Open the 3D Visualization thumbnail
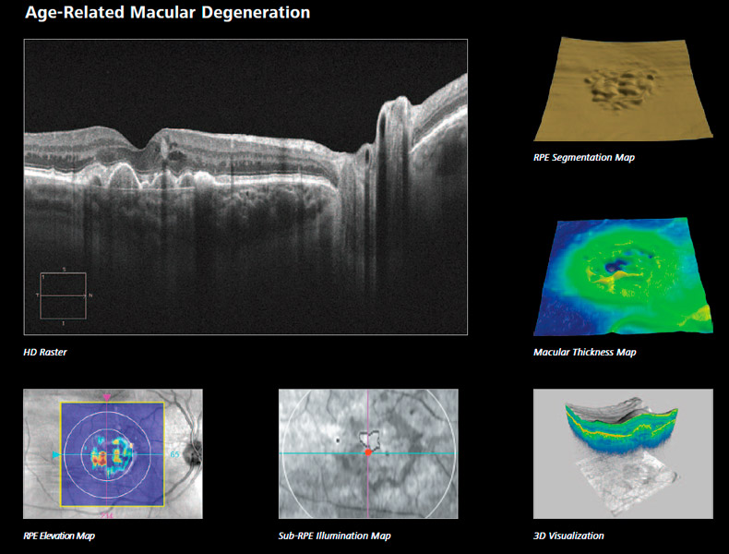729x554 pixels. tap(623, 455)
